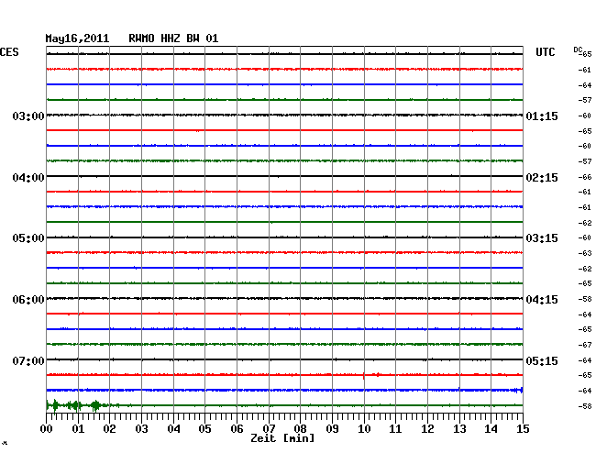Click the date label May16,2011
596x453 pixels.
[x=77, y=39]
